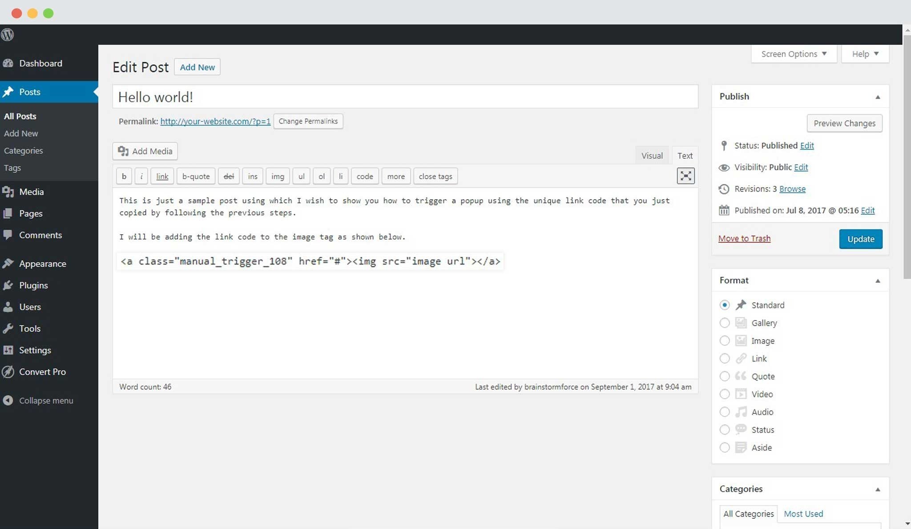This screenshot has width=911, height=529.
Task: Open Categories under Posts menu
Action: coord(24,151)
